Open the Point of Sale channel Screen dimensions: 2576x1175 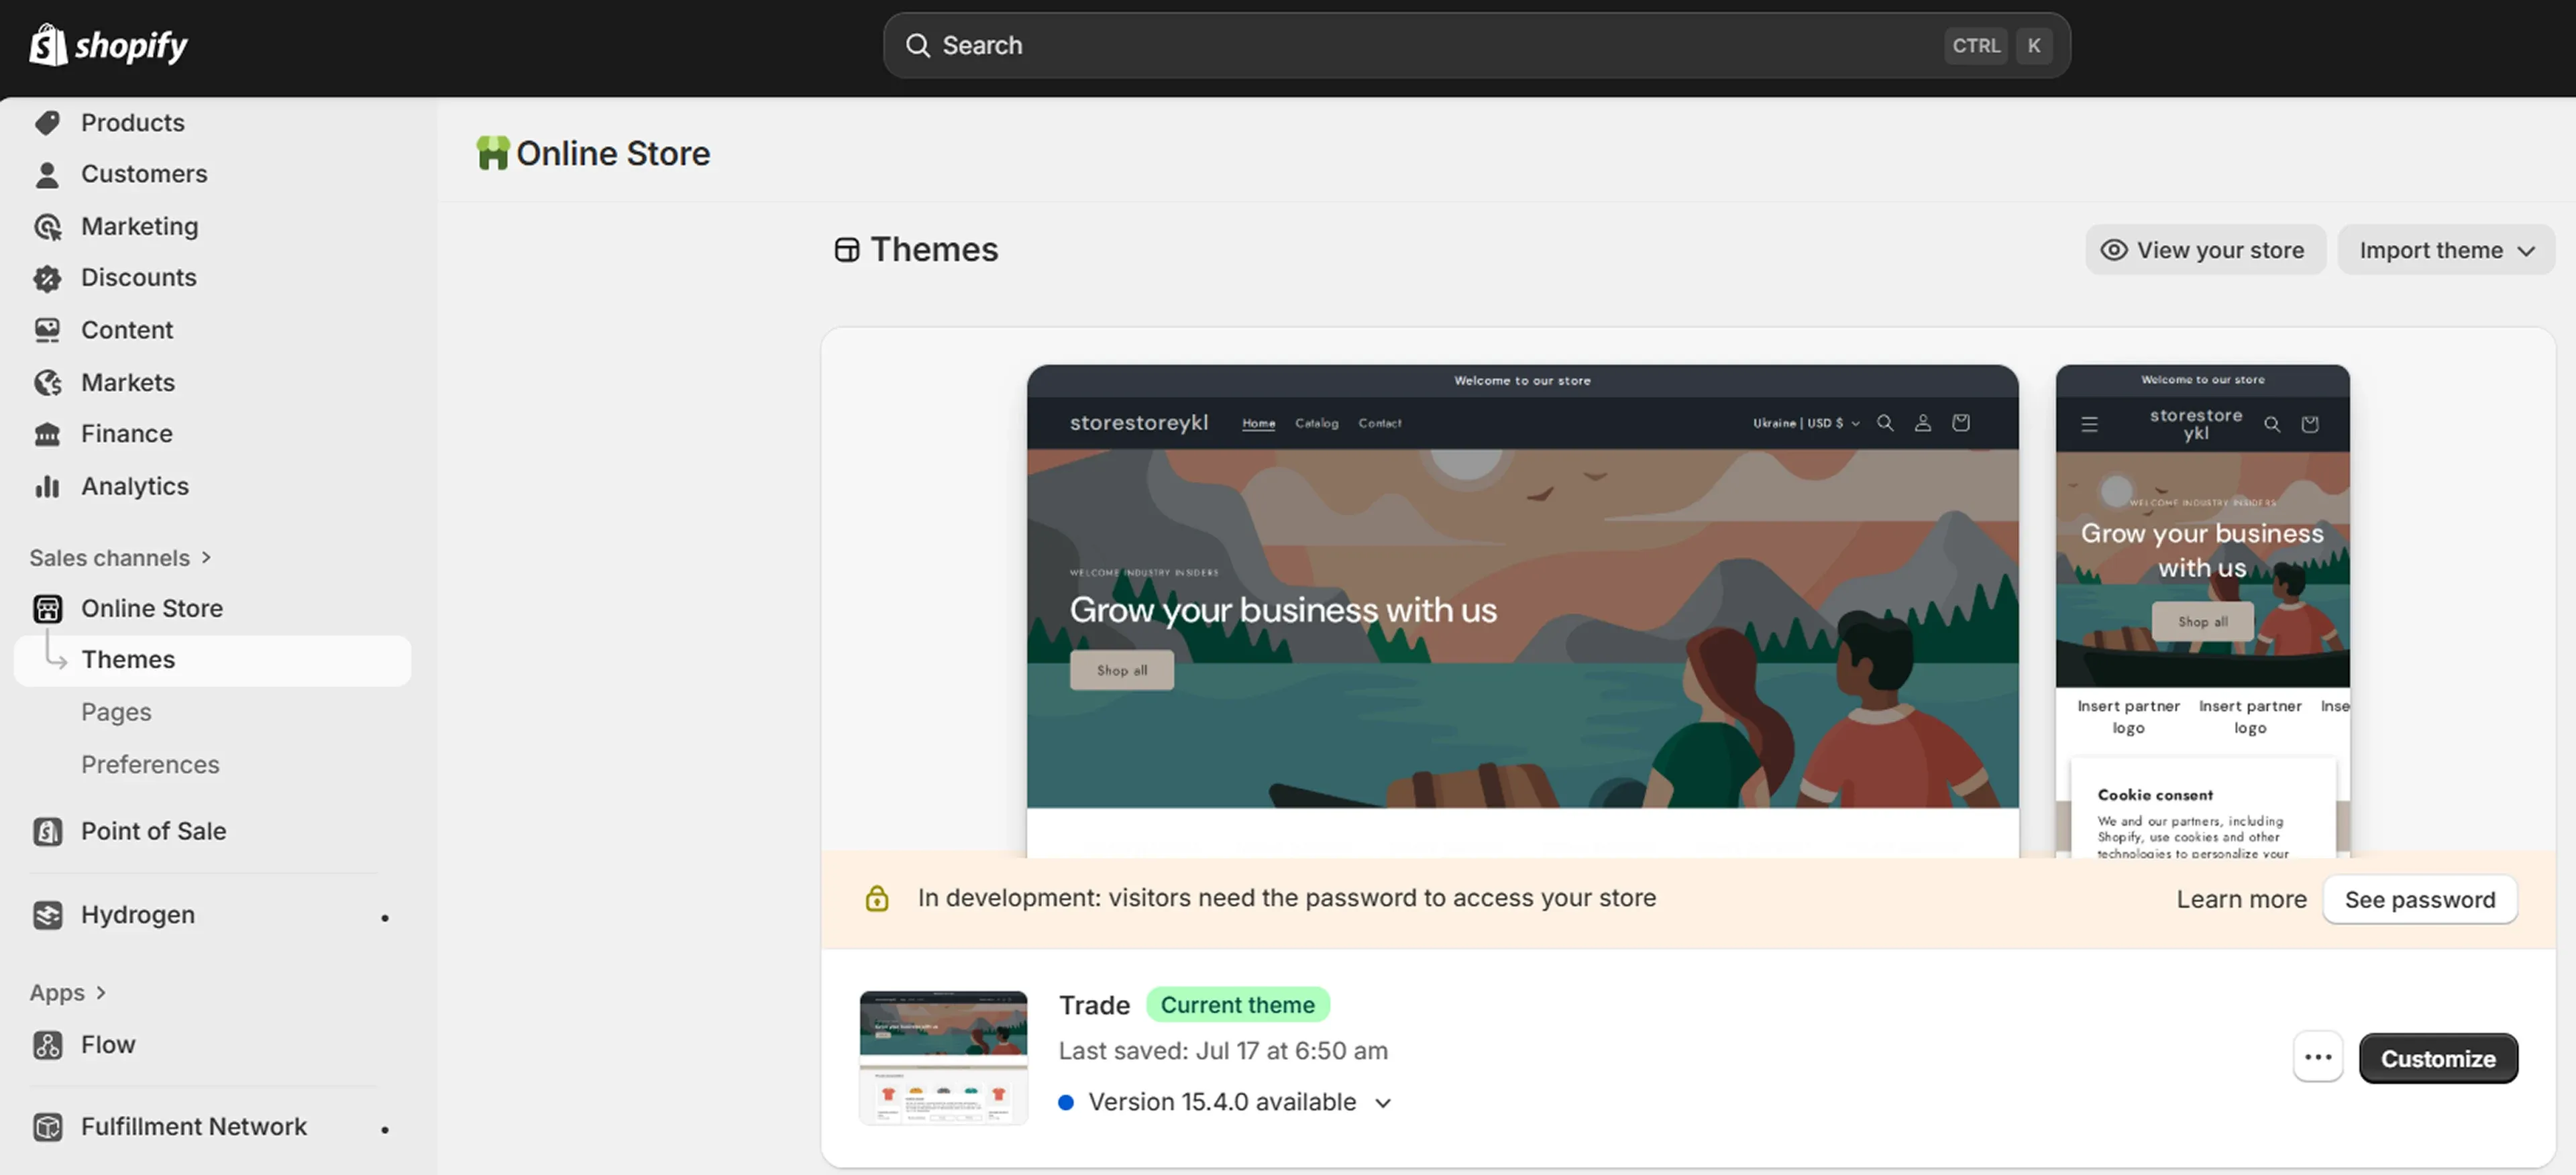152,830
